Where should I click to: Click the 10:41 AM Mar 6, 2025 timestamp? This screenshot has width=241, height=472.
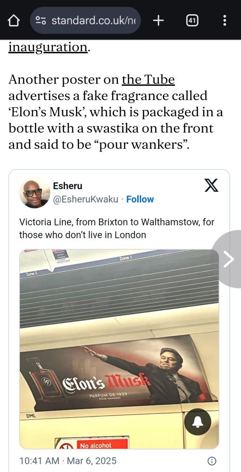point(68,461)
